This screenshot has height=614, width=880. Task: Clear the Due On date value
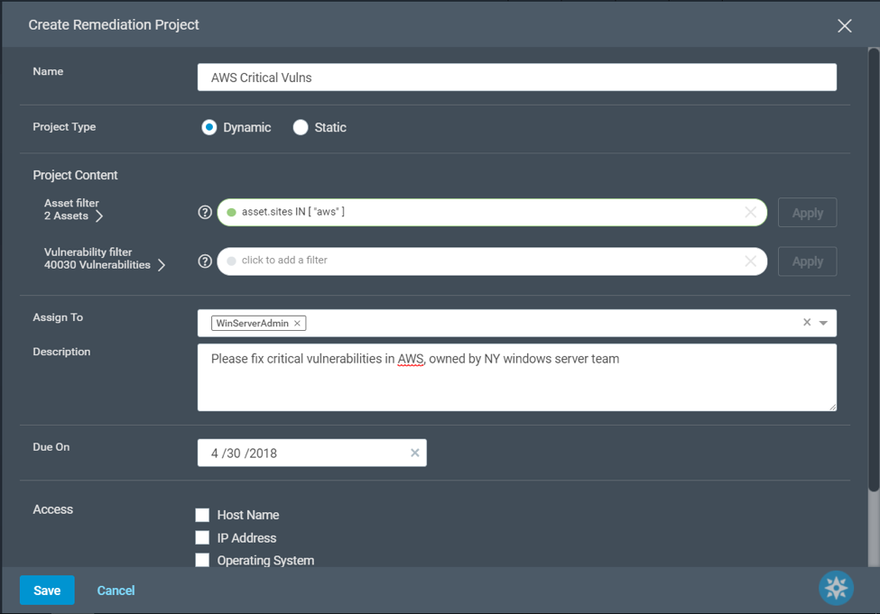coord(415,453)
